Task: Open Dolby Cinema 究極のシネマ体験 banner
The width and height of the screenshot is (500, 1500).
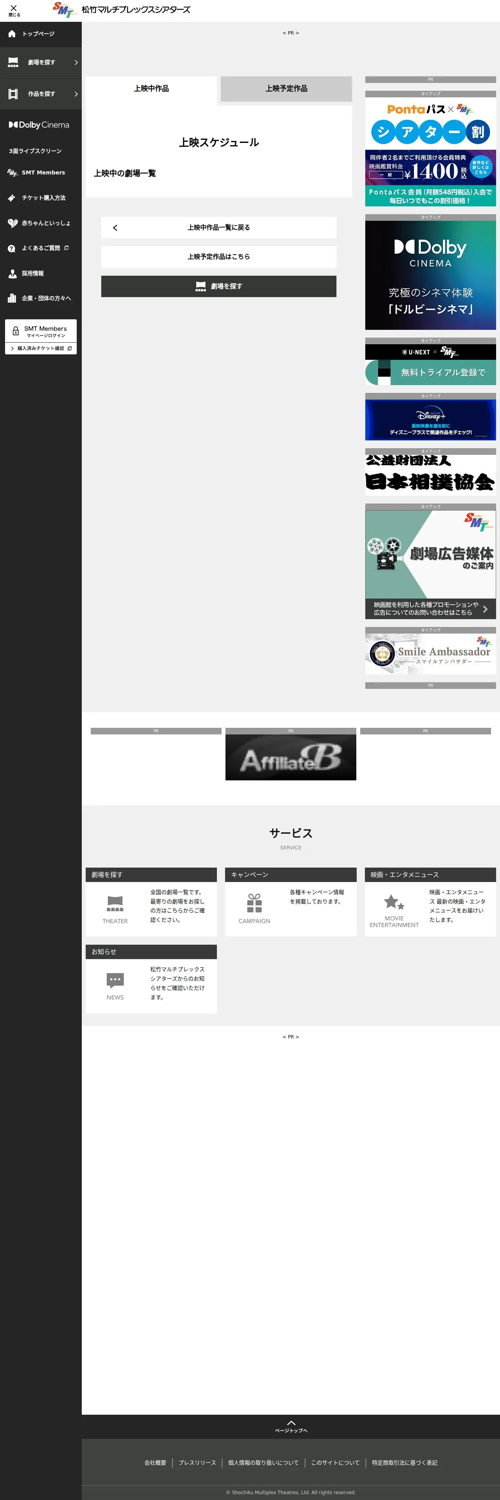Action: 431,275
